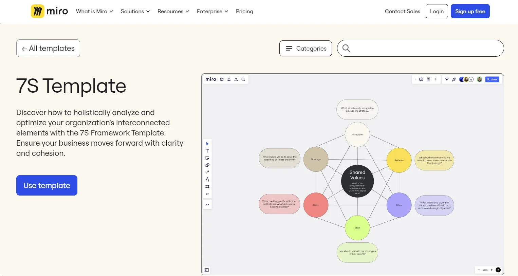Decrease zoom with the minus control

pos(478,270)
